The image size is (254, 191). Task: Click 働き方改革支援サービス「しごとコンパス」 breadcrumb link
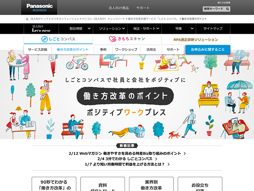point(153,19)
